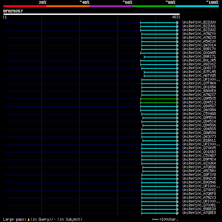Image resolution: width=222 pixels, height=222 pixels.
Task: Click the UniRef100_Q945I4 subject name
Action: pos(199,122)
